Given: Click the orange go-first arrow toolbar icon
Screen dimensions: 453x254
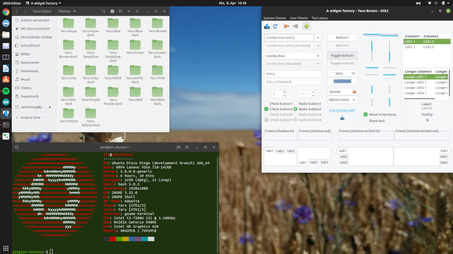Looking at the screenshot, I should 286,26.
